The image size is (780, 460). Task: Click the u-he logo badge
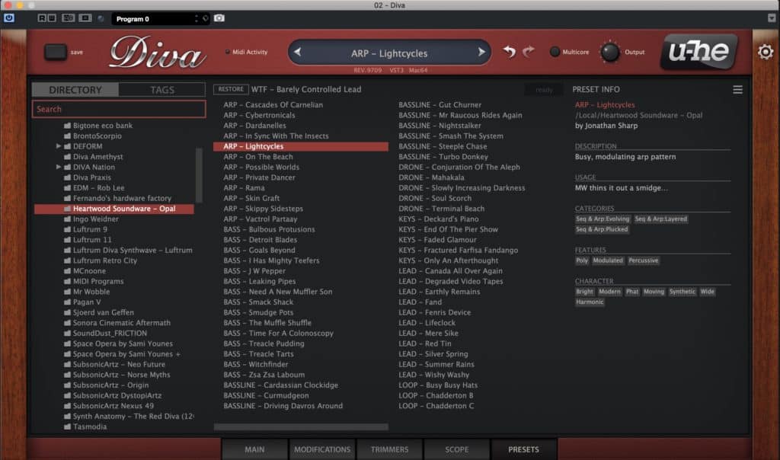(699, 51)
